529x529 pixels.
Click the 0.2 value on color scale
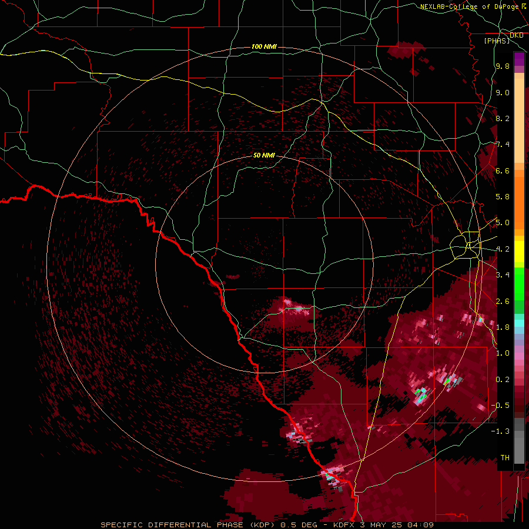(x=503, y=380)
